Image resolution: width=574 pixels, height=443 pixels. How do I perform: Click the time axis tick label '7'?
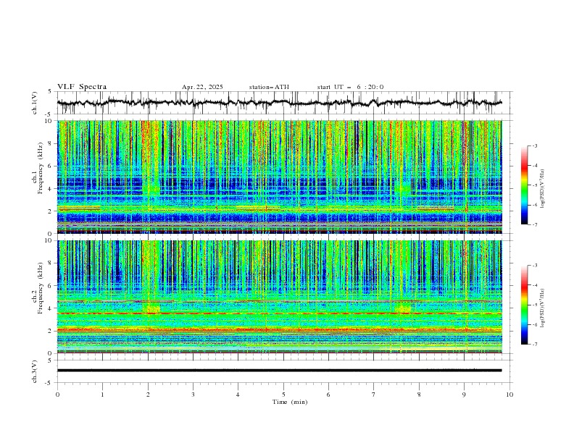point(373,395)
